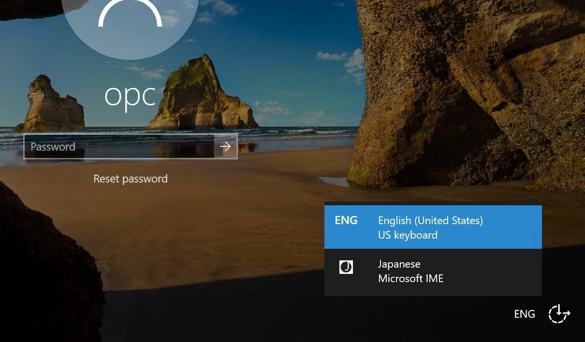Screen dimensions: 585x342
Task: Open the Reset password link
Action: point(131,179)
